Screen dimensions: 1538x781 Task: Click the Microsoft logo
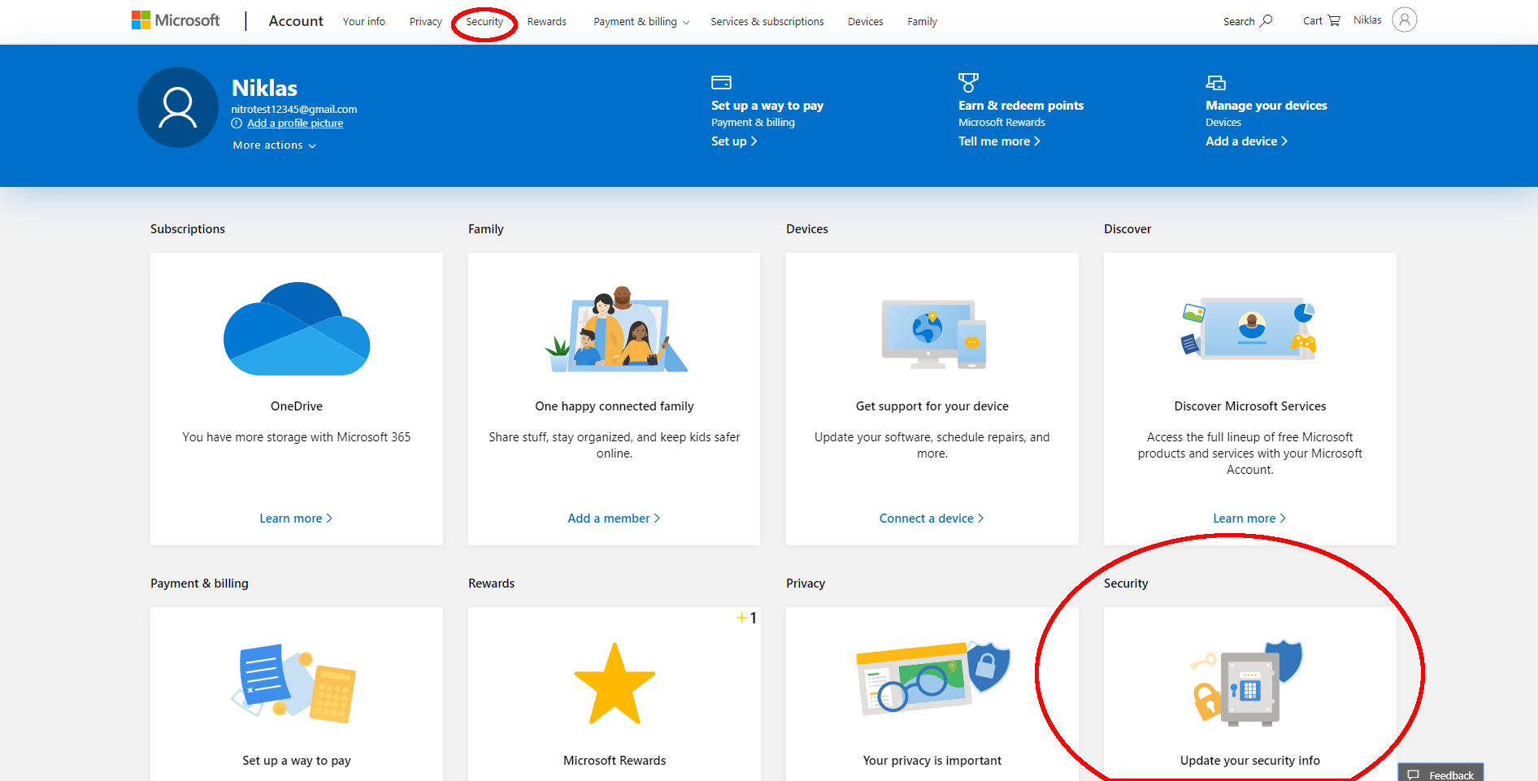click(176, 20)
